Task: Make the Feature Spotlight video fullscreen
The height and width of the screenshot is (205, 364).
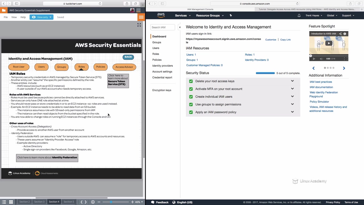Action: click(346, 59)
